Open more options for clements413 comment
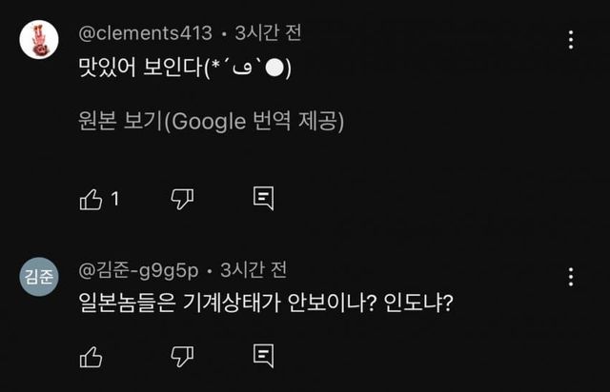The image size is (610, 392). tap(571, 40)
